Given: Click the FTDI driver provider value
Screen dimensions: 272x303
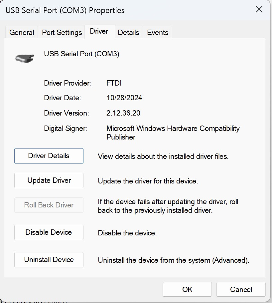Looking at the screenshot, I should coord(114,83).
